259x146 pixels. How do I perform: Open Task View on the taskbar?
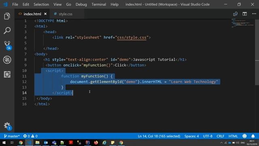pyautogui.click(x=12, y=142)
